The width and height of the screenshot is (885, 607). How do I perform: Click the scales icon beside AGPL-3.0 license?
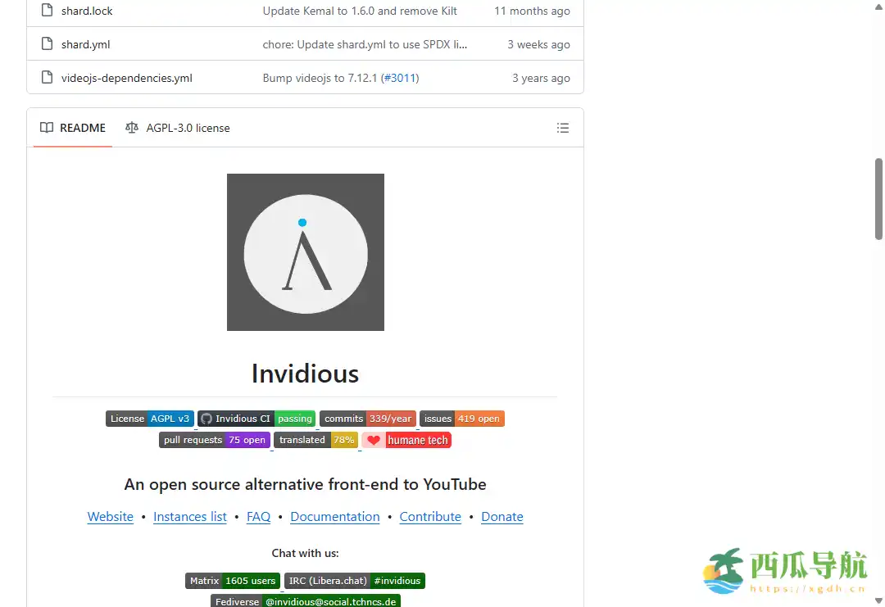pos(132,128)
